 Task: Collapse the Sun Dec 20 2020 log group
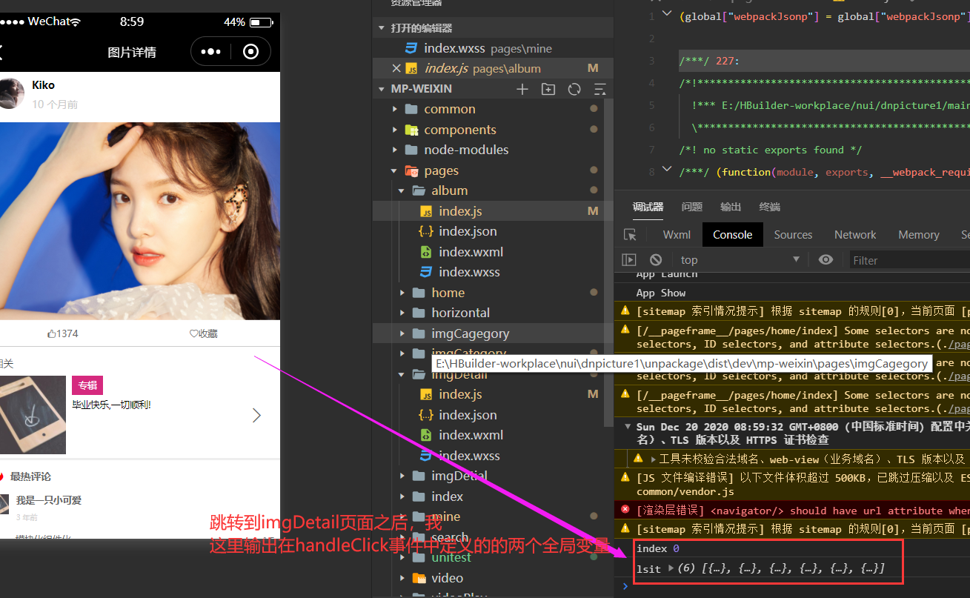coord(628,427)
